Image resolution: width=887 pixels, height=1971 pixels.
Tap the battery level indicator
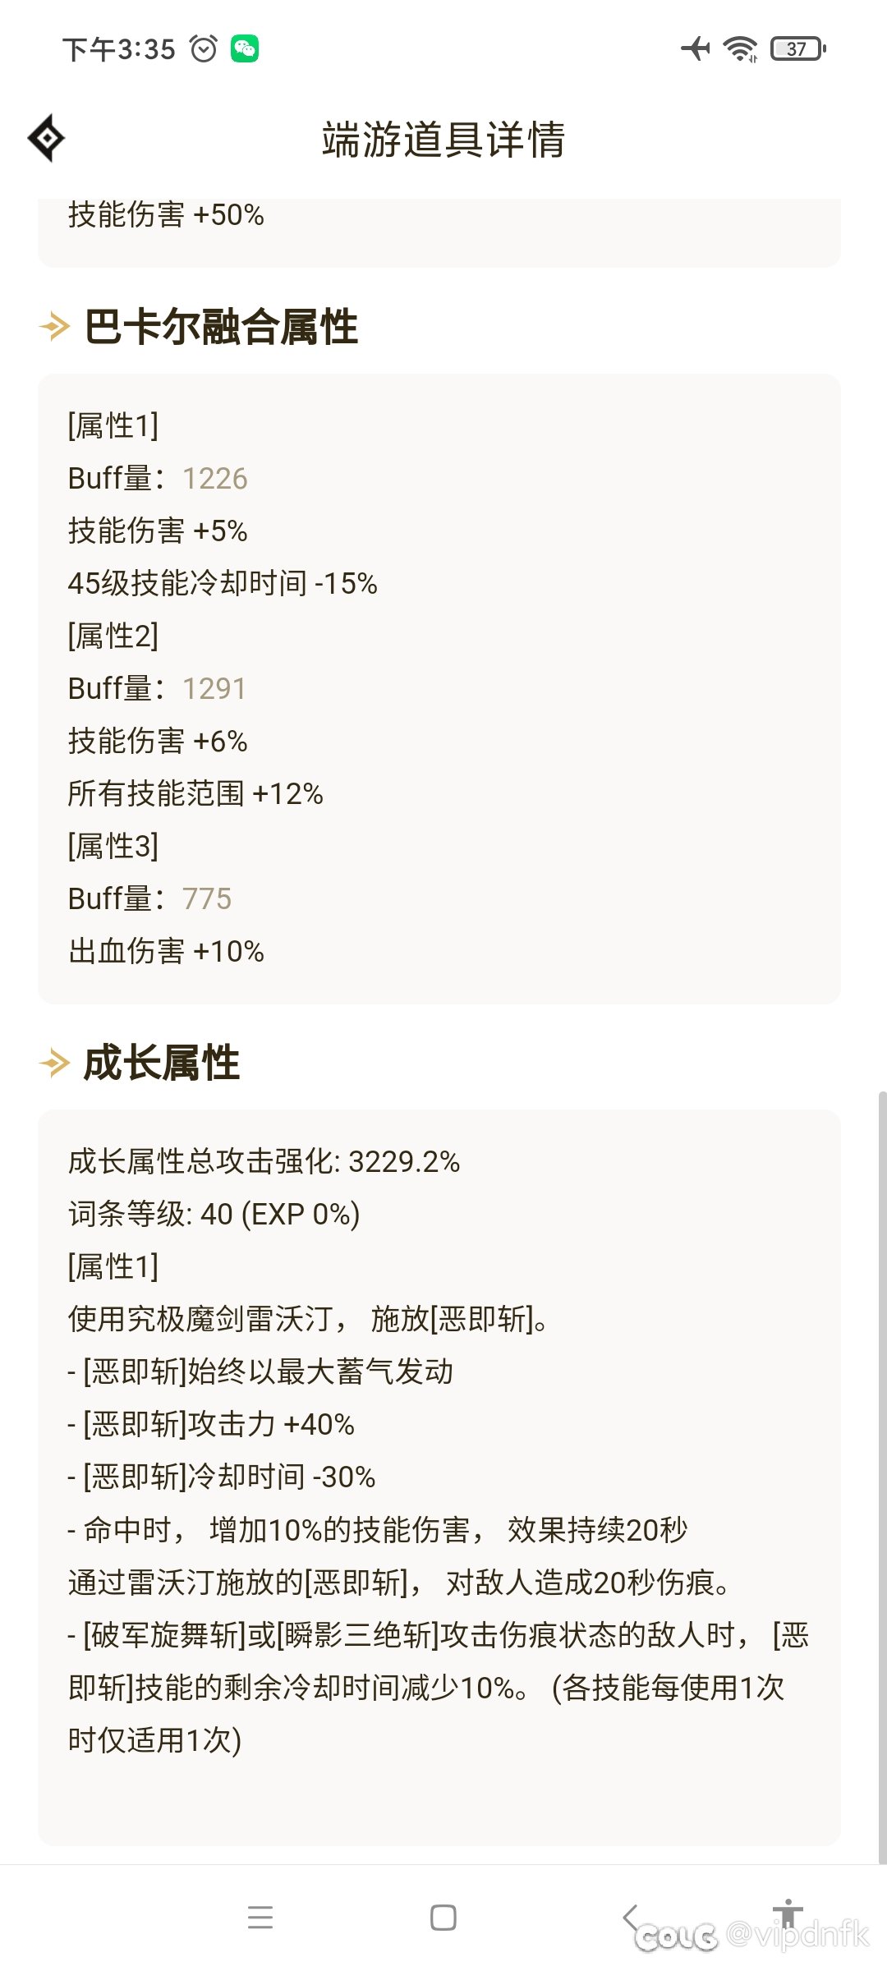point(798,49)
